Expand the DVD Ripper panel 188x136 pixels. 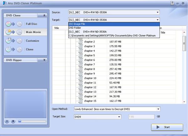[44, 60]
